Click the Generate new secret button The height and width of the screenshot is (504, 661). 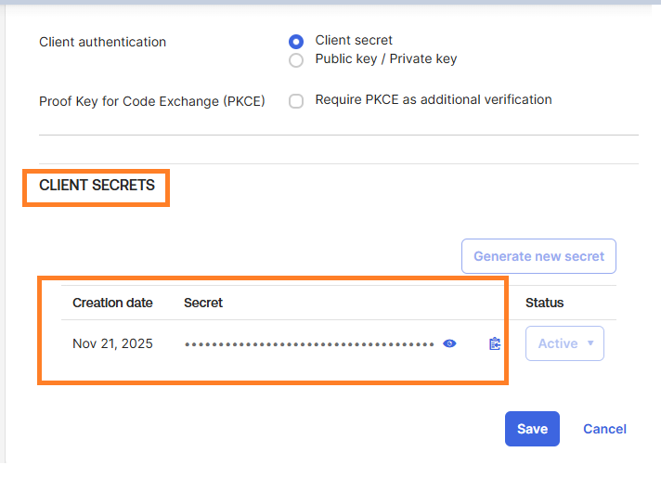(x=538, y=256)
